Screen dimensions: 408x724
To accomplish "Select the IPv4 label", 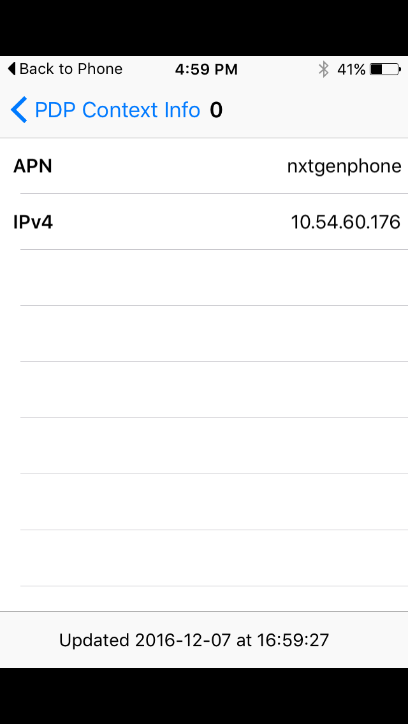I will coord(33,222).
